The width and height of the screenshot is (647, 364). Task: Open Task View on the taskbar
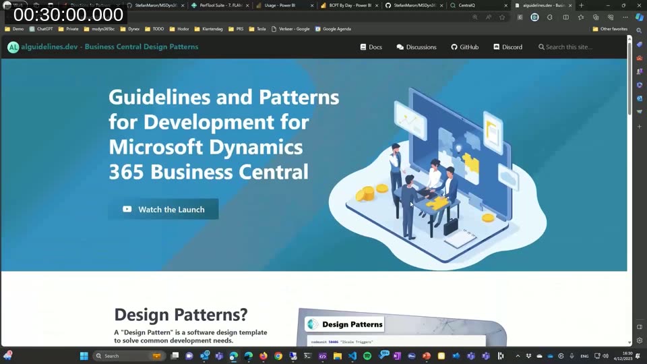tap(175, 356)
